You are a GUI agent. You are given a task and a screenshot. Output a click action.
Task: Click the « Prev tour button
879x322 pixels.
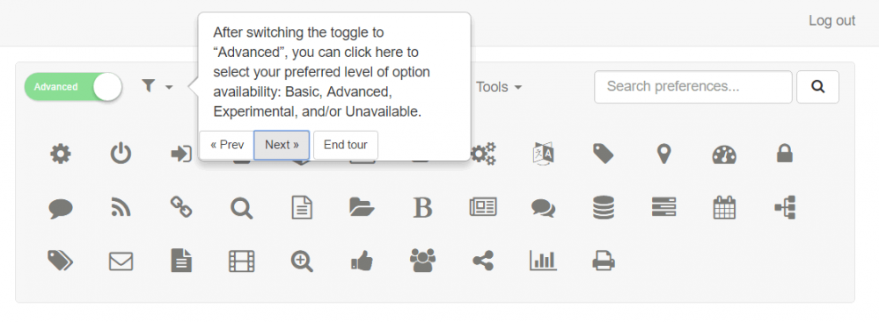tap(227, 145)
